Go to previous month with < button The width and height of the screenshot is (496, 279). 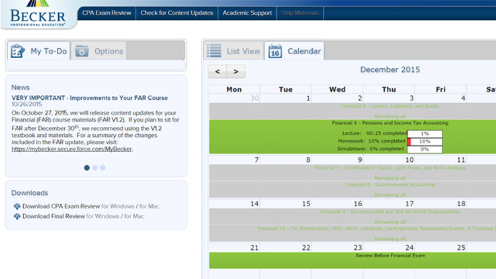[x=218, y=71]
